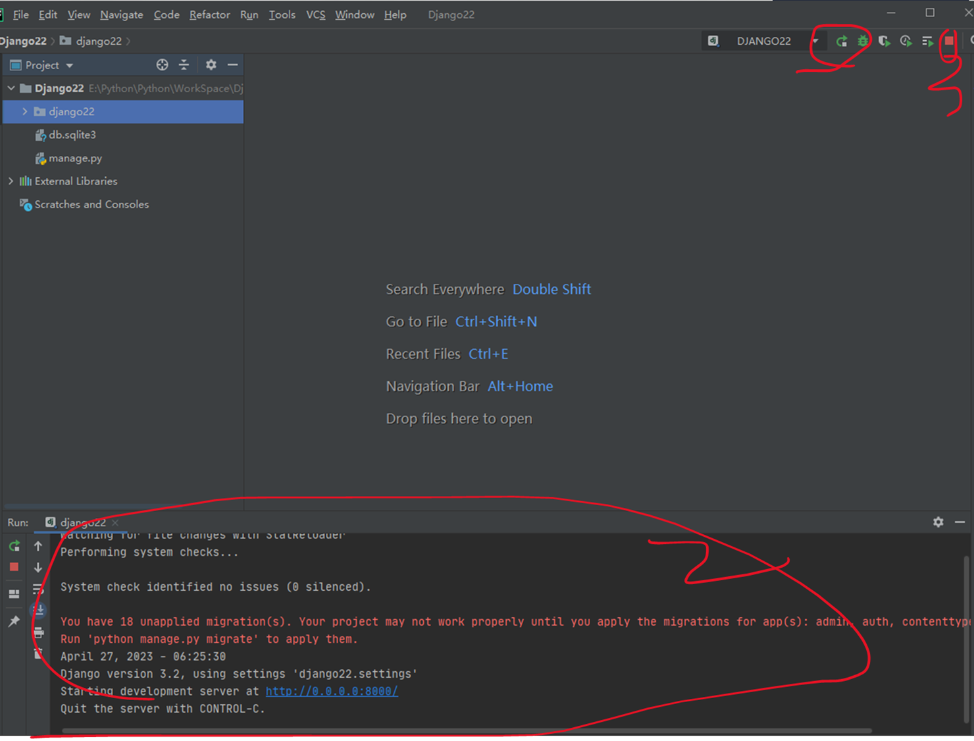Click the console horizontal scrollbar

click(x=467, y=730)
